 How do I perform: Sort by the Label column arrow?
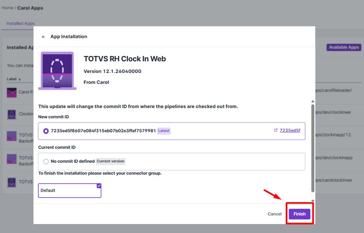click(x=20, y=79)
